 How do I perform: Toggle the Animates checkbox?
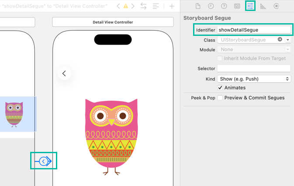pyautogui.click(x=220, y=88)
